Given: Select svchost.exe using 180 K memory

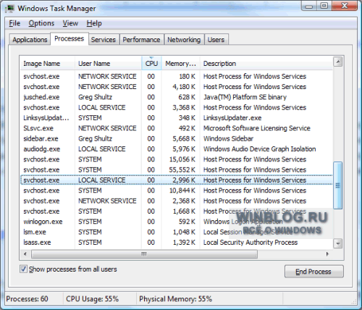Looking at the screenshot, I should pos(176,76).
